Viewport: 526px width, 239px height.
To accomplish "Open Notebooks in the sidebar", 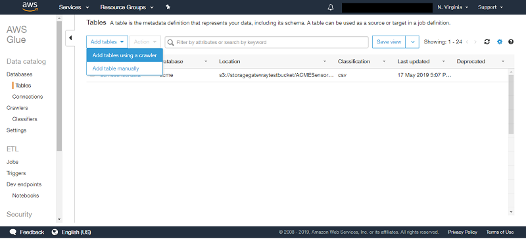I will [26, 196].
